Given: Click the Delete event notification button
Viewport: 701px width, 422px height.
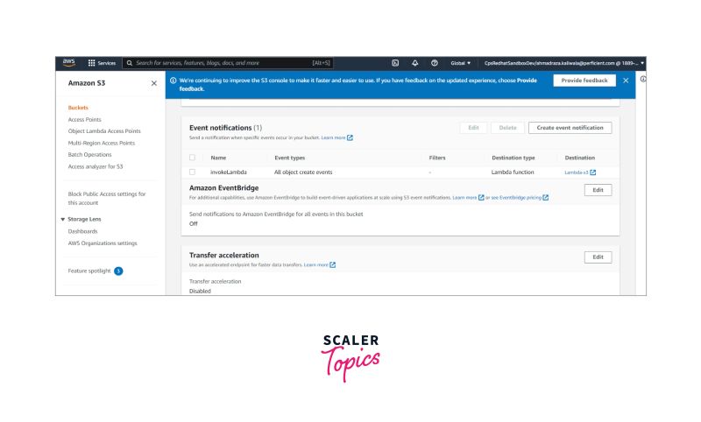Looking at the screenshot, I should (x=507, y=128).
